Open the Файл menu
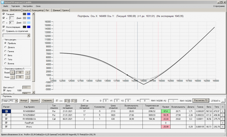227x137 pixels. 6,6
